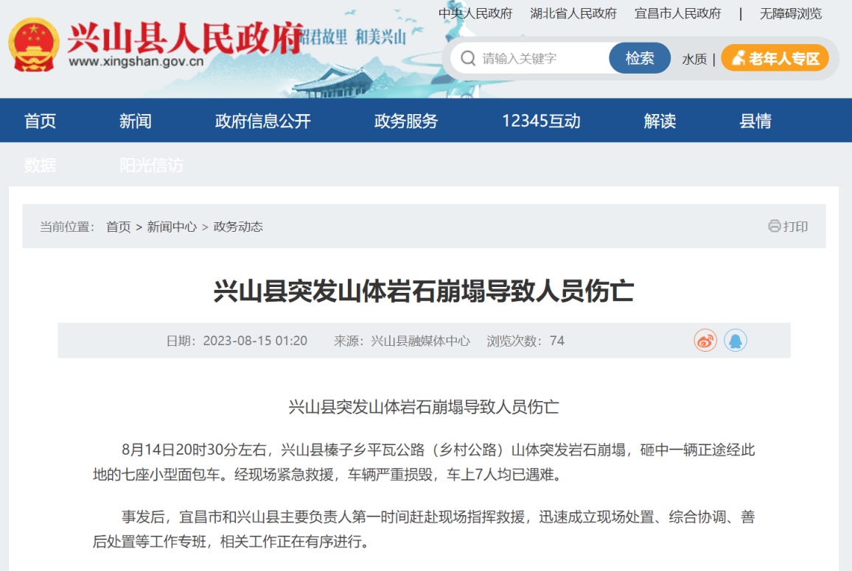Open the 宜昌市人民政府 link
The image size is (852, 571).
[678, 13]
